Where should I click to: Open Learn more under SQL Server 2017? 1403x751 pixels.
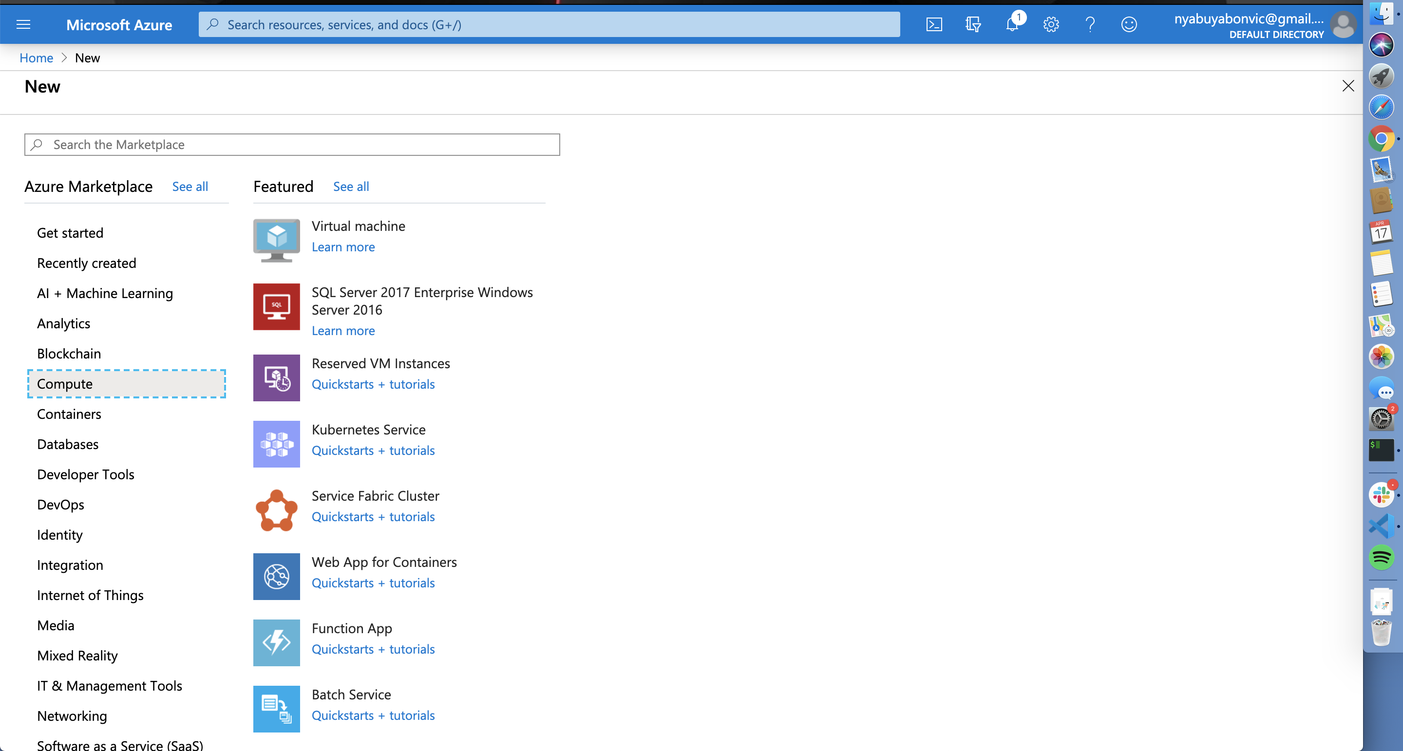tap(343, 331)
